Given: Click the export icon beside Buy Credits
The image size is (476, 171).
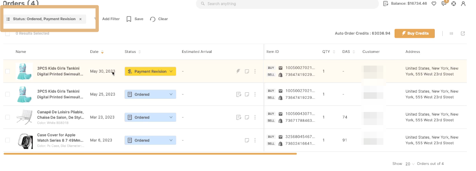Looking at the screenshot, I should click(x=463, y=33).
